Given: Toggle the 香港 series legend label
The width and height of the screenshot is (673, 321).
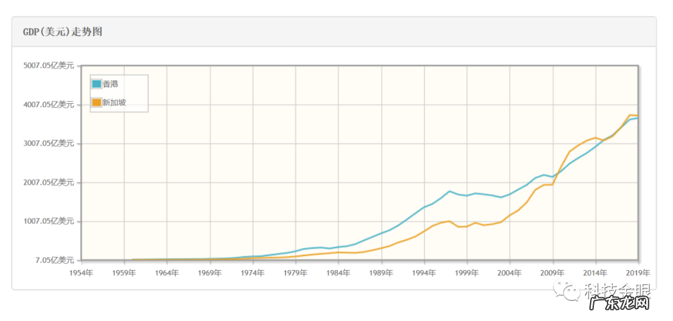Looking at the screenshot, I should 110,84.
